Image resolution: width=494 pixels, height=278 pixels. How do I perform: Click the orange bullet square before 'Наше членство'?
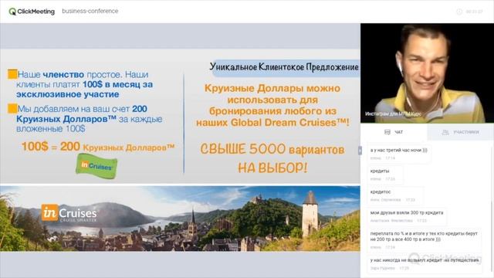(12, 74)
